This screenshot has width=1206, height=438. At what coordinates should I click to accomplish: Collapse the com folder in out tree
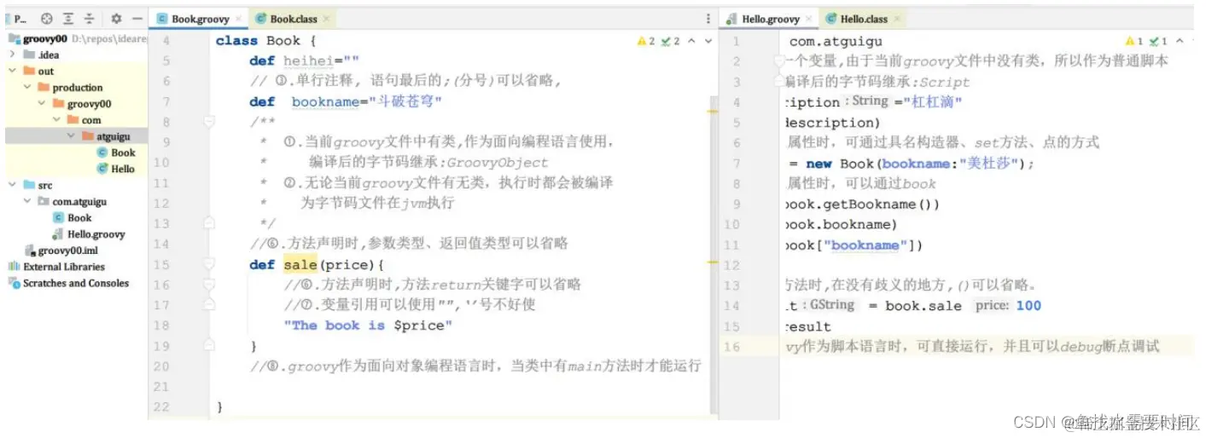[x=56, y=120]
